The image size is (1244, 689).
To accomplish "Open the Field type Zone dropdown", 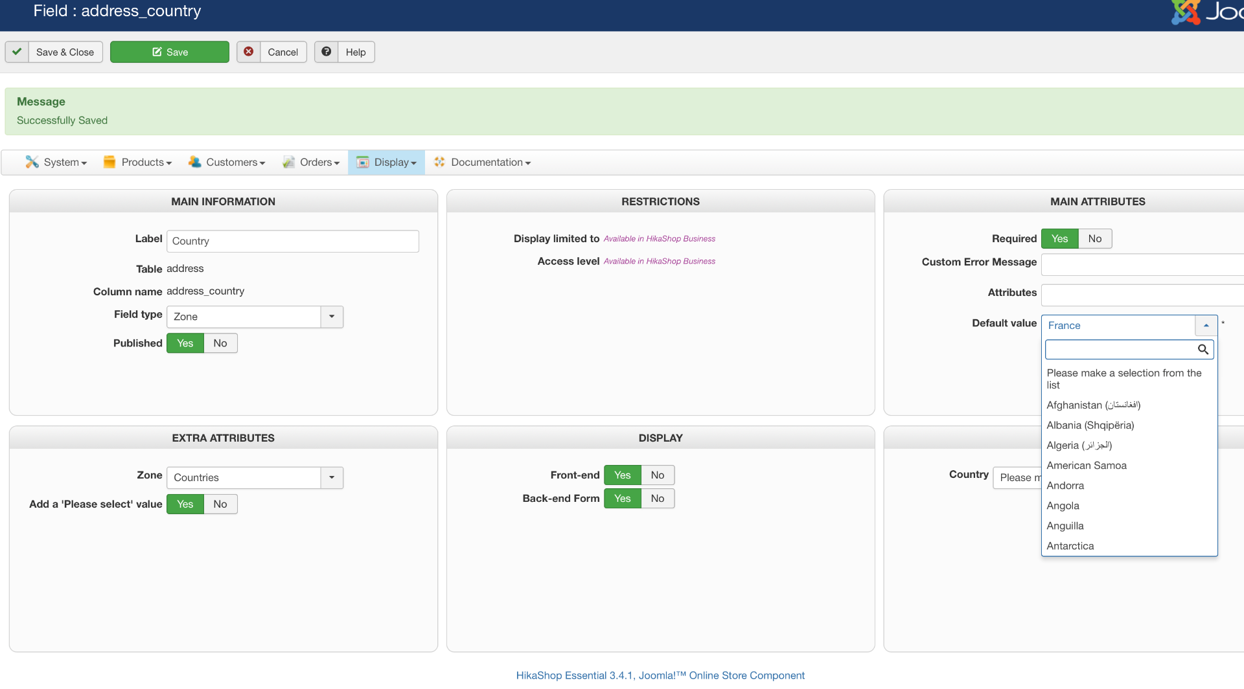I will (255, 317).
